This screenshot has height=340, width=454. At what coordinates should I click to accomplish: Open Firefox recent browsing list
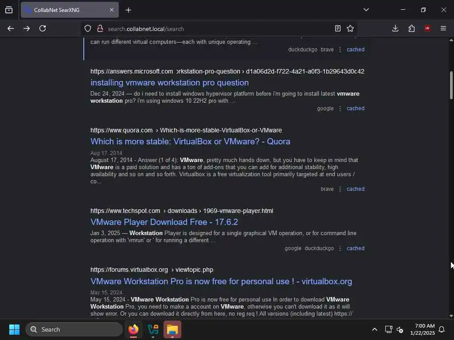(x=9, y=10)
